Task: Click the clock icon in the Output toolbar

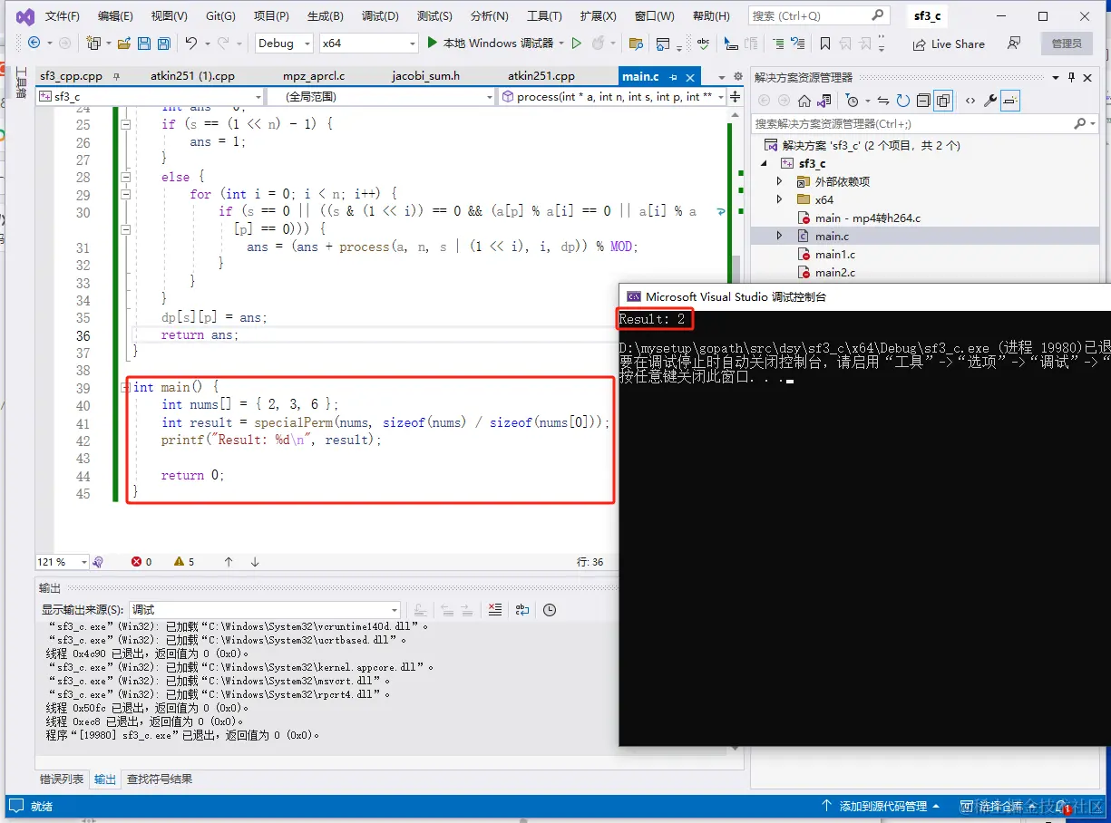Action: [x=550, y=610]
